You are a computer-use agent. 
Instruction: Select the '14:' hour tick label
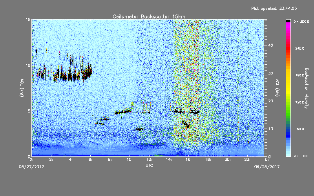(x=169, y=160)
